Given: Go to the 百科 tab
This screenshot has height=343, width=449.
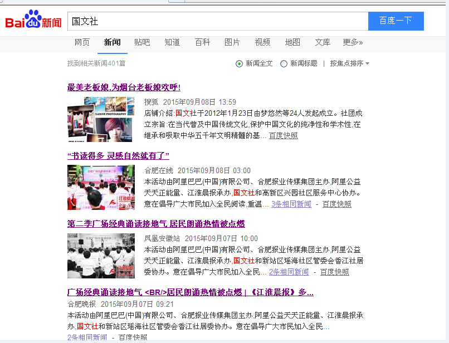Looking at the screenshot, I should pos(202,42).
